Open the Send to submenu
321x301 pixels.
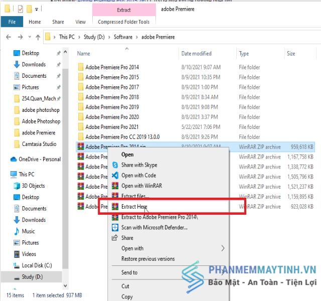129,272
